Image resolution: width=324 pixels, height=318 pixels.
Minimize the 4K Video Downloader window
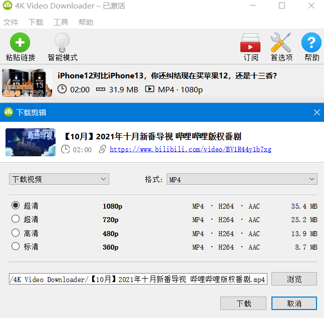253,5
